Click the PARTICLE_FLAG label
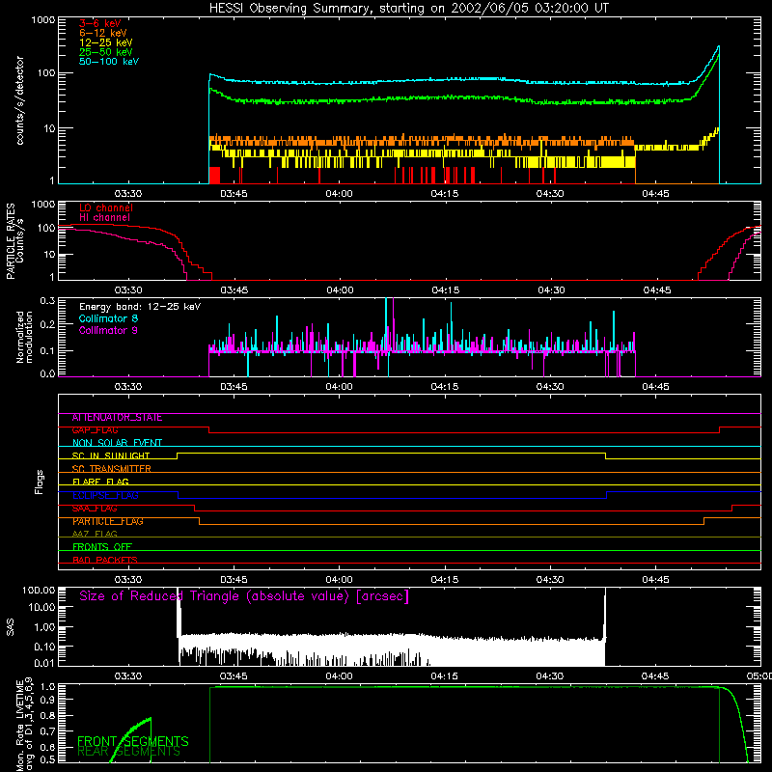 click(x=108, y=521)
